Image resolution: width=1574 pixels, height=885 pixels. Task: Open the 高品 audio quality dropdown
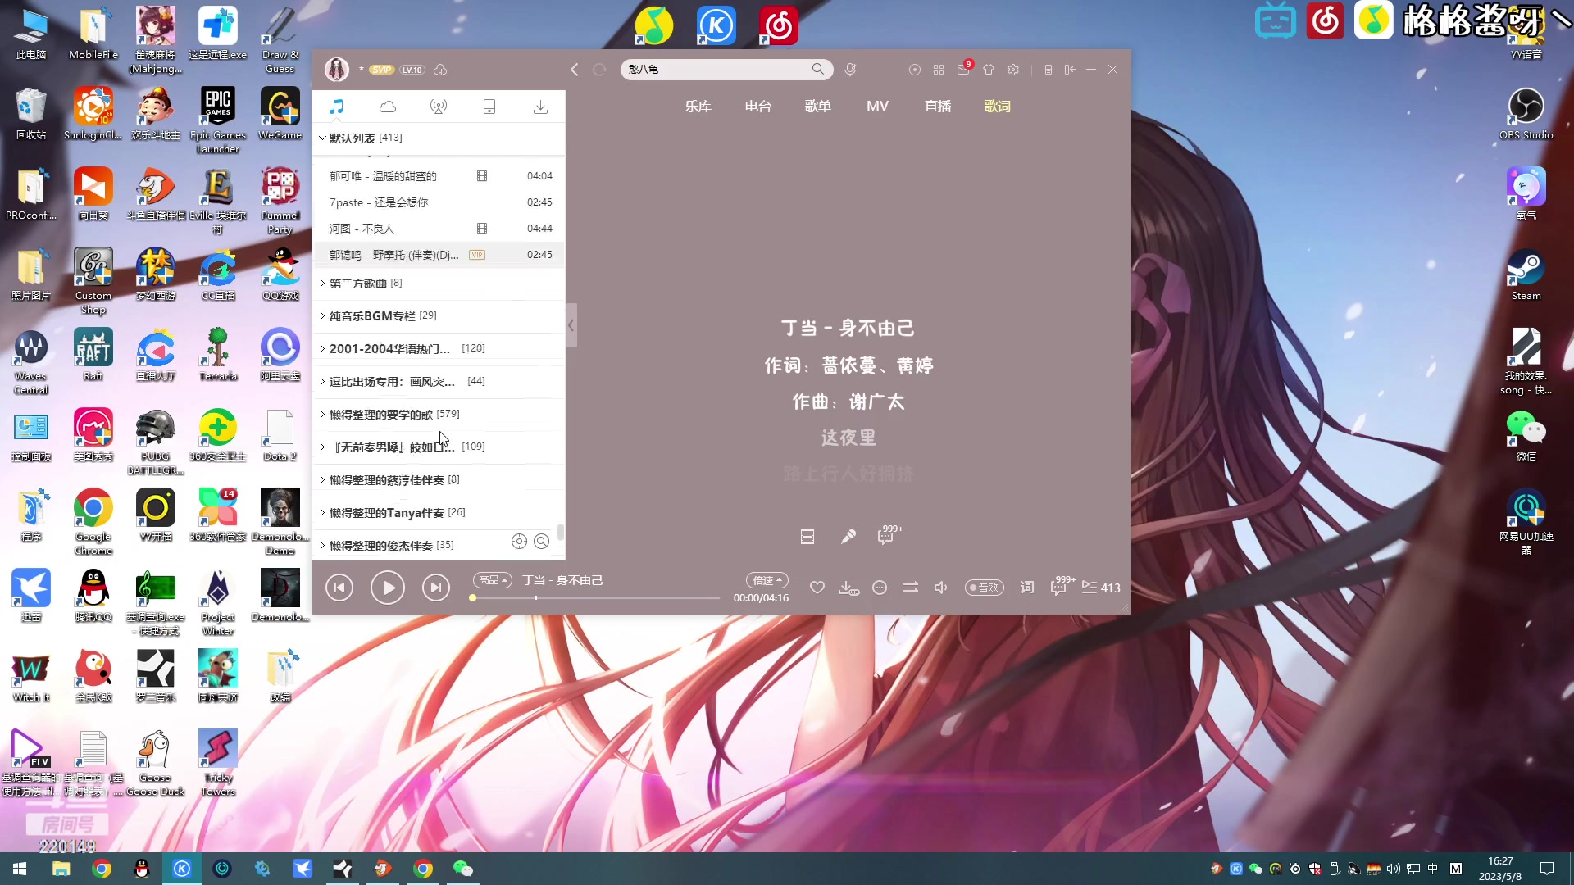pyautogui.click(x=493, y=580)
